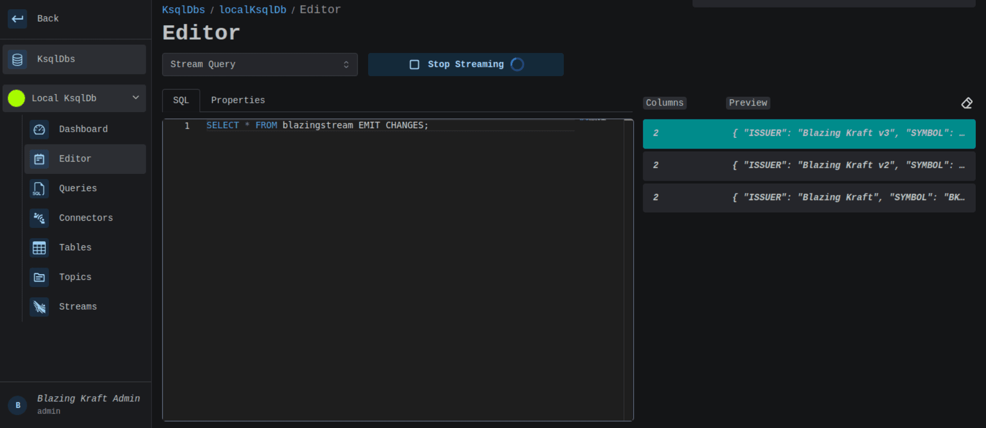This screenshot has width=986, height=428.
Task: Click the Stop Streaming button
Action: click(465, 65)
